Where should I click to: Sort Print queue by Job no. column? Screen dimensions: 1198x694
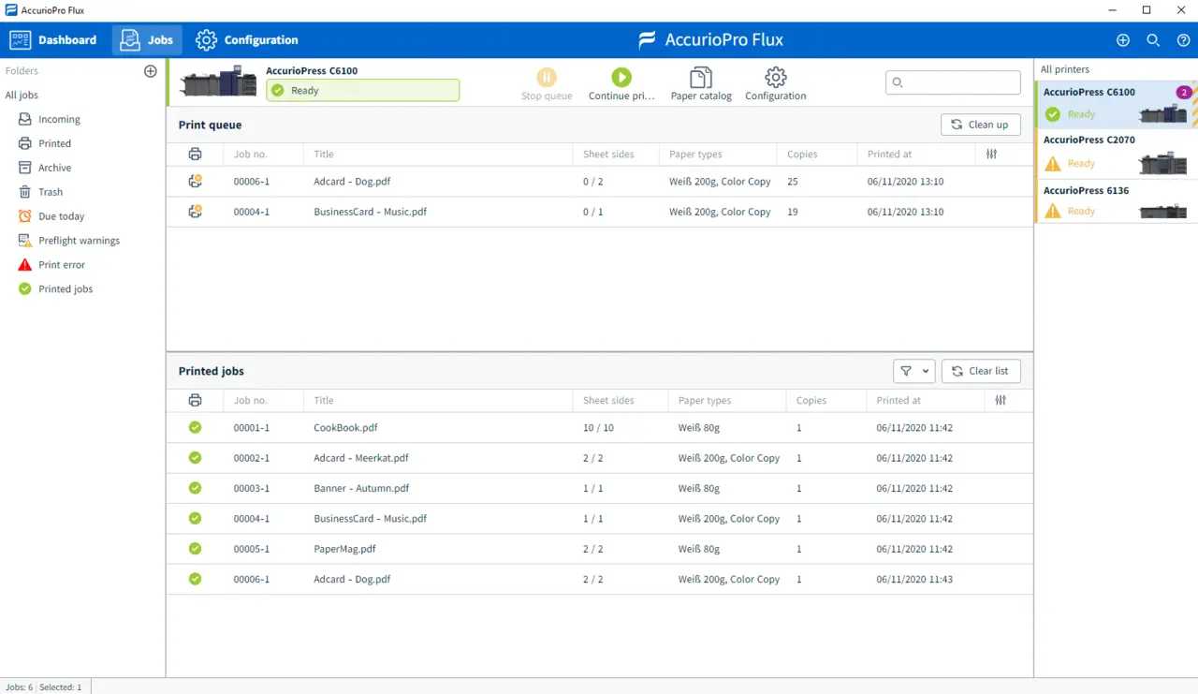tap(251, 155)
